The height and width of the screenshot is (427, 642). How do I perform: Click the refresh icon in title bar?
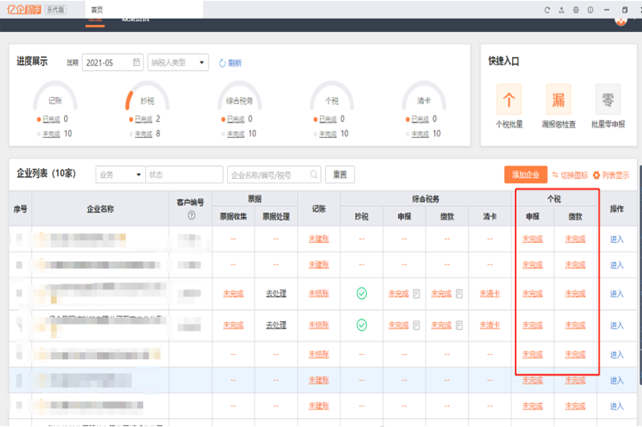pos(547,10)
